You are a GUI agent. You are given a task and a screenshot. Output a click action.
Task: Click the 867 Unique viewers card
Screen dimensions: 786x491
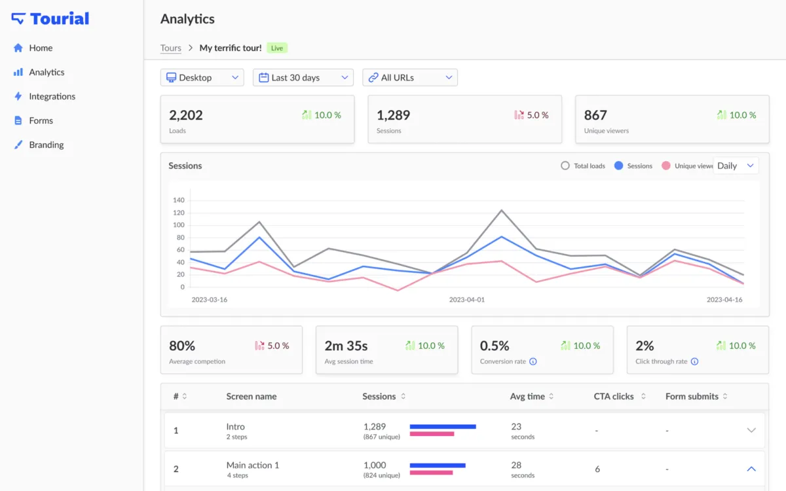coord(672,119)
